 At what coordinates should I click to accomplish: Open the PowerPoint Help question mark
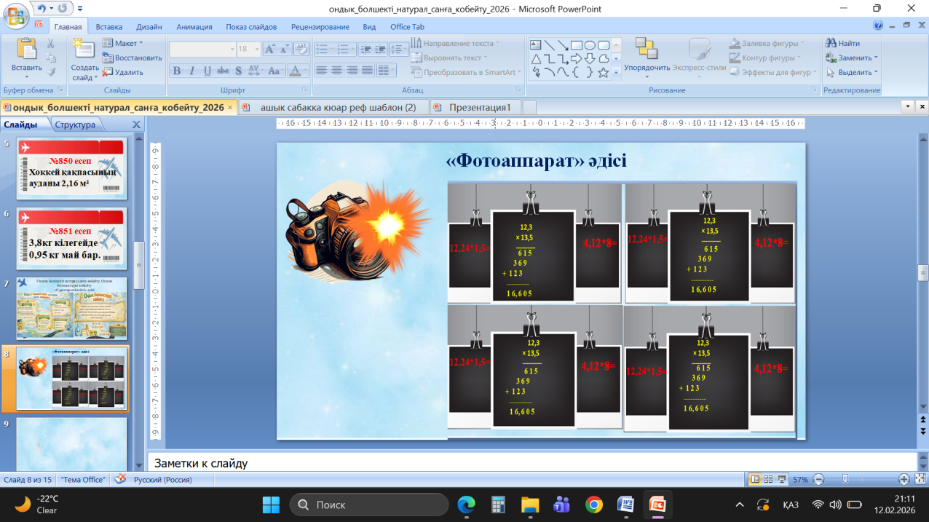tap(878, 25)
